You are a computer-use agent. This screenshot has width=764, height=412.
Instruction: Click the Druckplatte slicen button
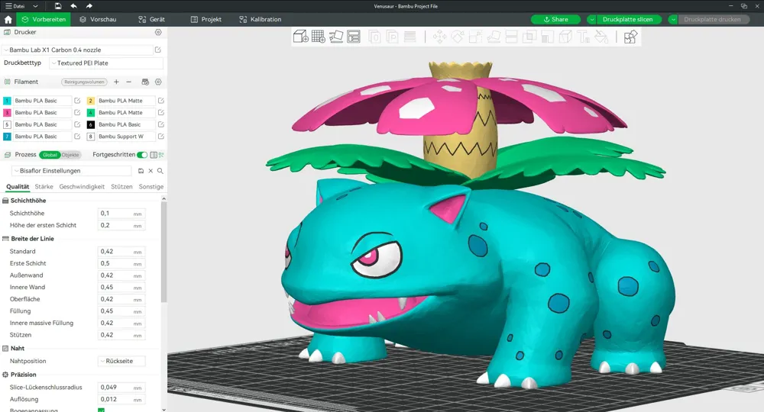point(629,20)
